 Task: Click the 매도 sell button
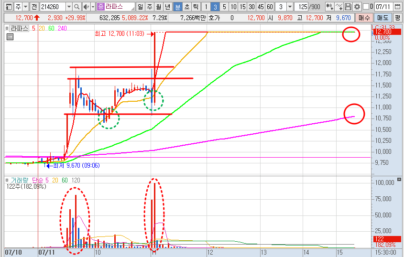pyautogui.click(x=382, y=18)
